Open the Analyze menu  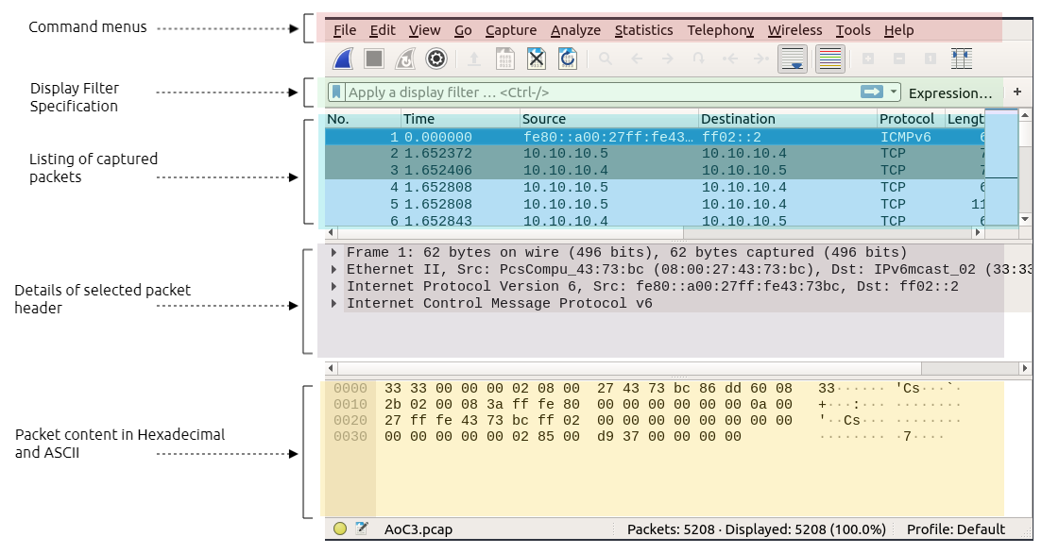click(x=575, y=30)
